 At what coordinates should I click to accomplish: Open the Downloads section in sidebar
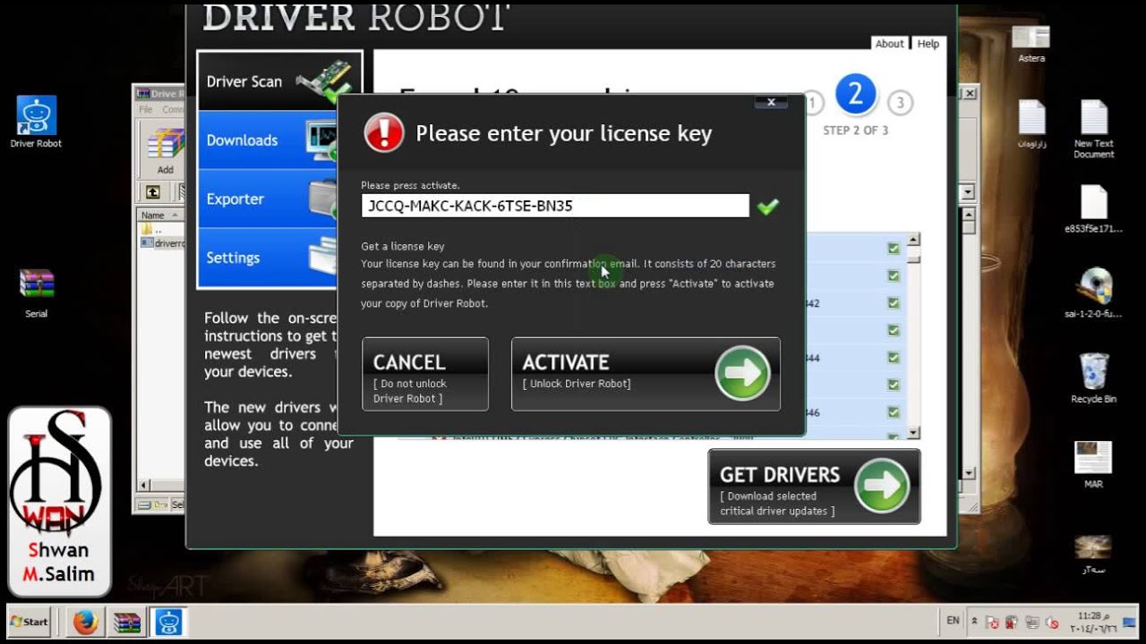pos(268,140)
